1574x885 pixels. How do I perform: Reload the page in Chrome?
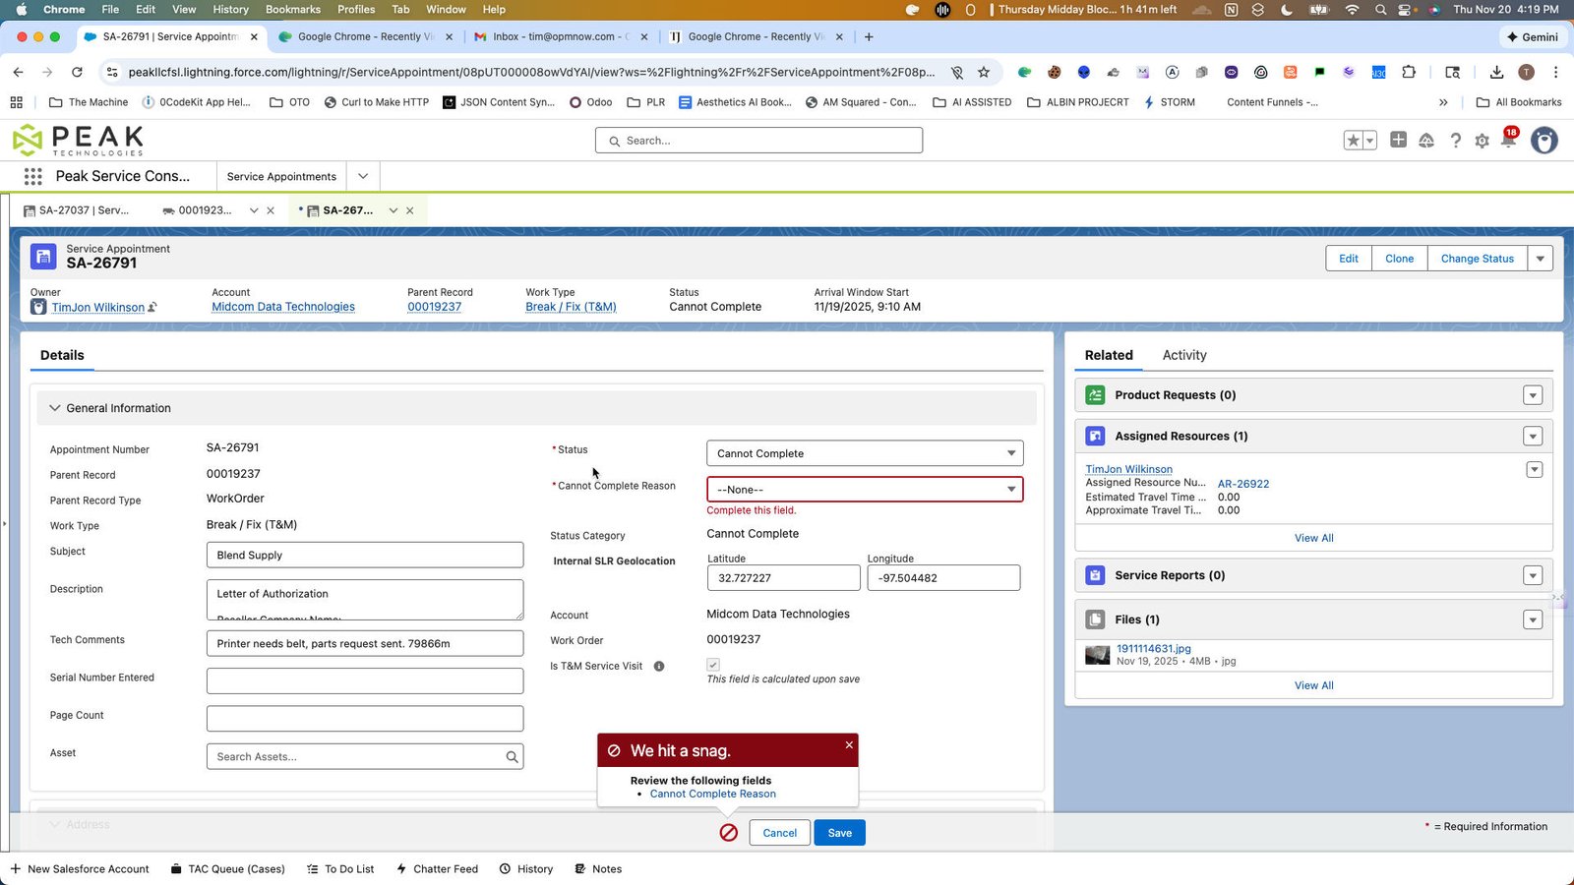click(x=77, y=72)
